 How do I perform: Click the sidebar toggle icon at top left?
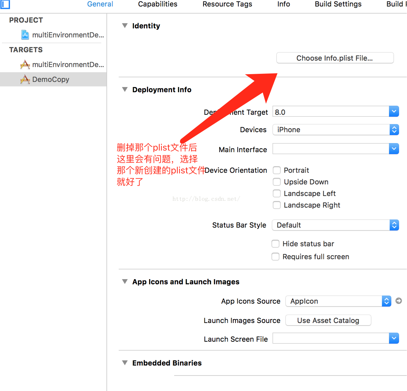pyautogui.click(x=5, y=4)
